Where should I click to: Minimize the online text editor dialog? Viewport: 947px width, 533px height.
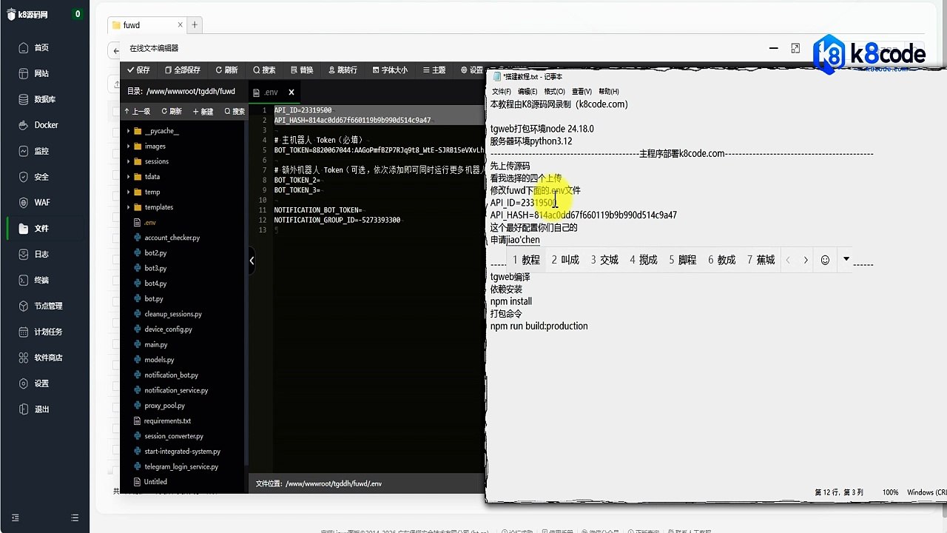[x=774, y=48]
